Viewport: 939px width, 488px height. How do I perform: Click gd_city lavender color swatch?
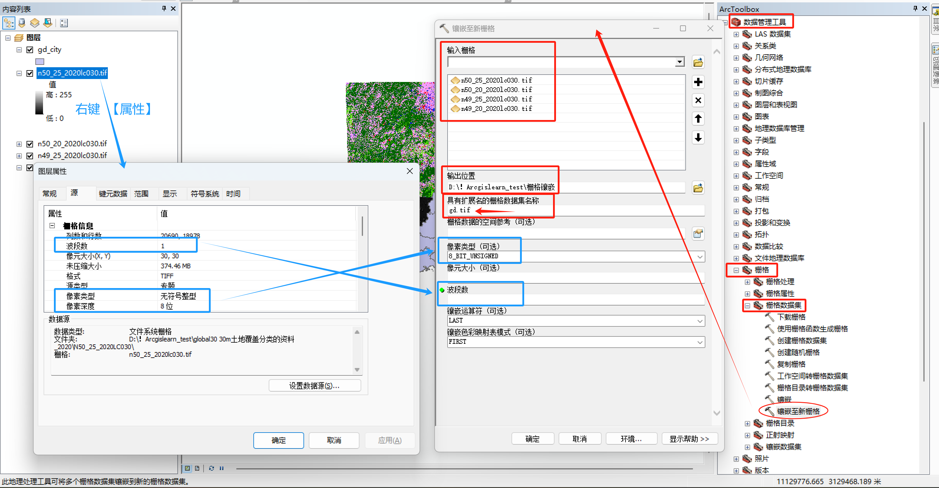[40, 62]
